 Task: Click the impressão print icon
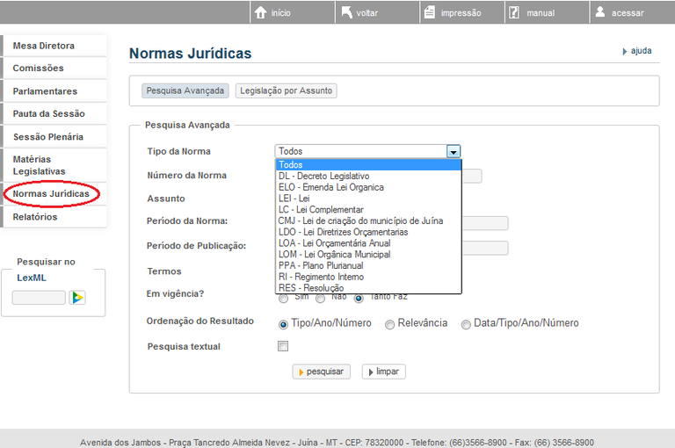pos(429,12)
